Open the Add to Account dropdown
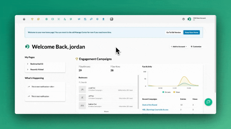231x129 pixels. click(x=178, y=46)
